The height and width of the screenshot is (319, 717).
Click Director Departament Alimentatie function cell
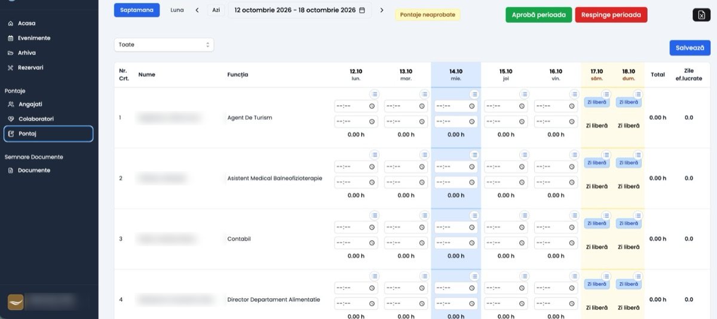[x=274, y=299]
